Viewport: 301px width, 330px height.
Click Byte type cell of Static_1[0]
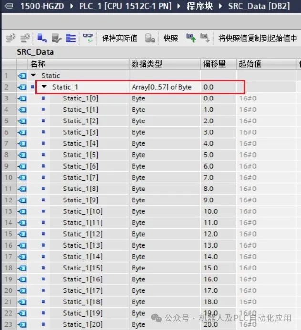[165, 98]
